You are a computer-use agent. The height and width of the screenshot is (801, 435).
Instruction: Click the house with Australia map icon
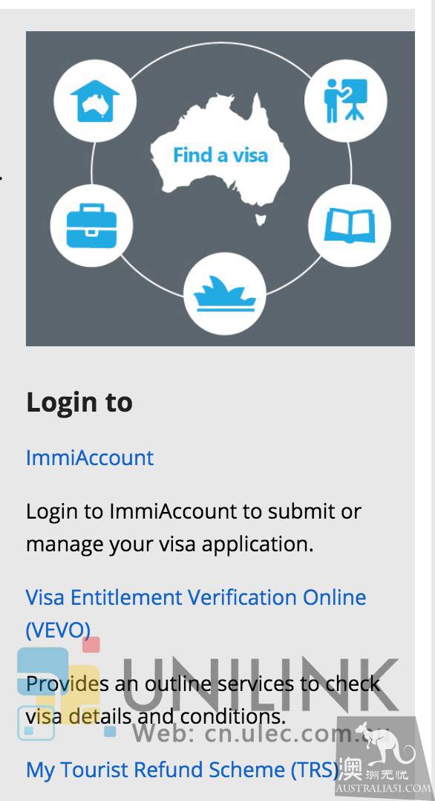pyautogui.click(x=95, y=100)
